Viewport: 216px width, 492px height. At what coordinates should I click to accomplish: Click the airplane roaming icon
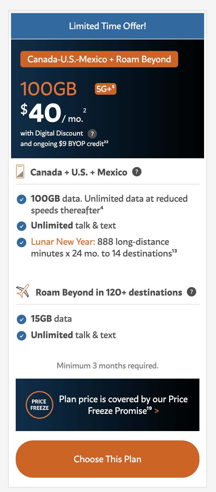(x=23, y=291)
